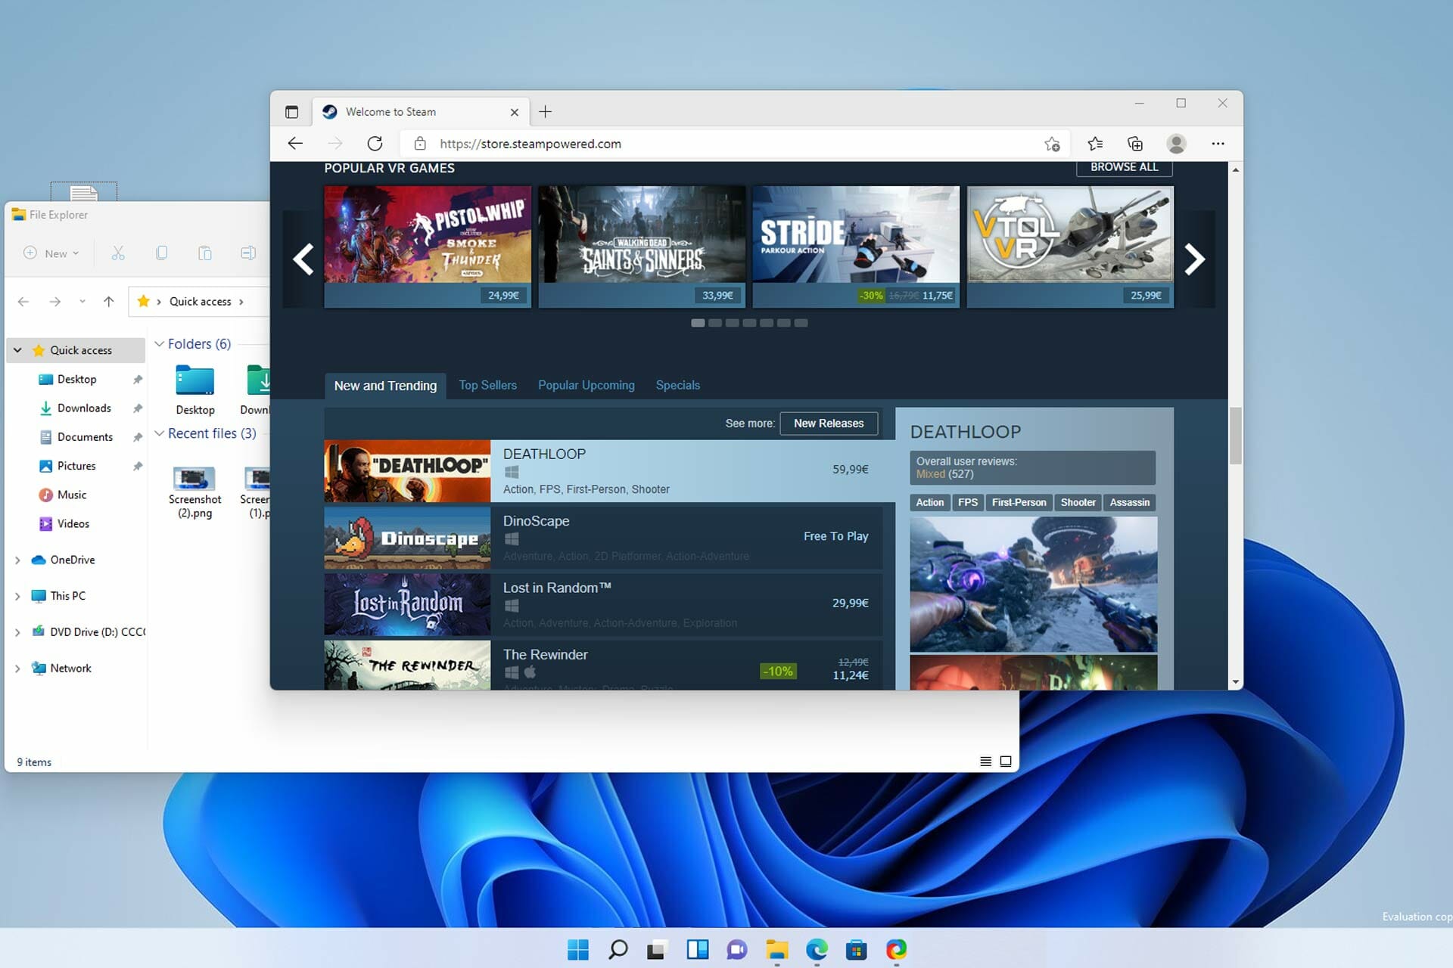Expand the OneDrive tree node
The image size is (1453, 968).
17,560
